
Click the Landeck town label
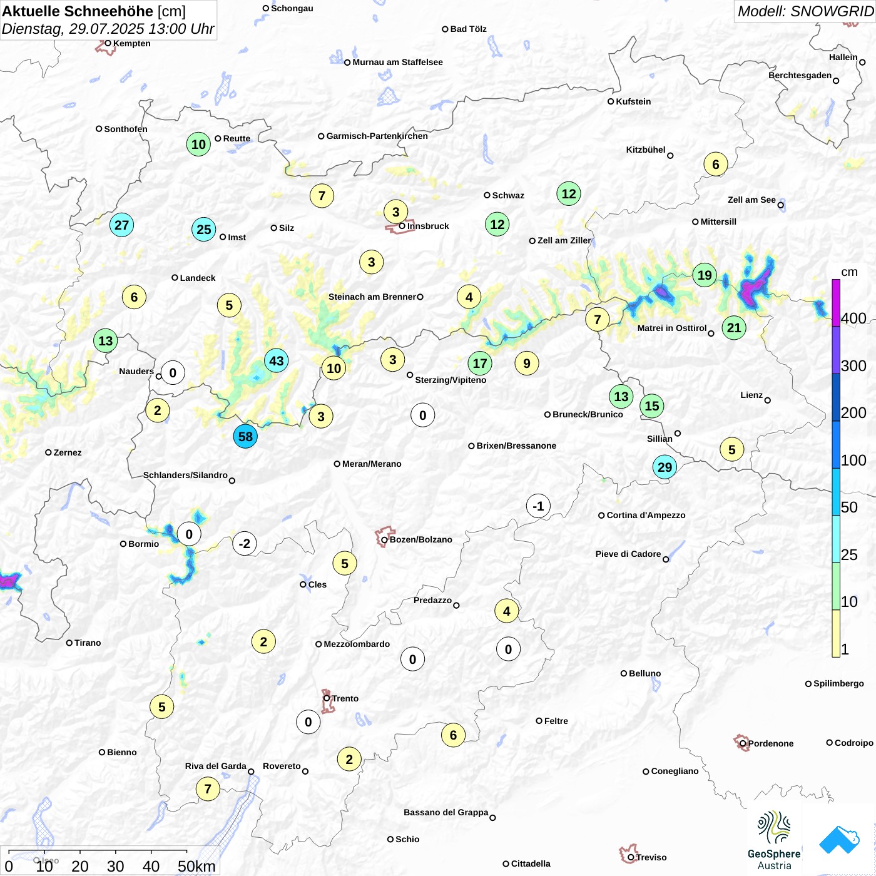click(x=198, y=278)
